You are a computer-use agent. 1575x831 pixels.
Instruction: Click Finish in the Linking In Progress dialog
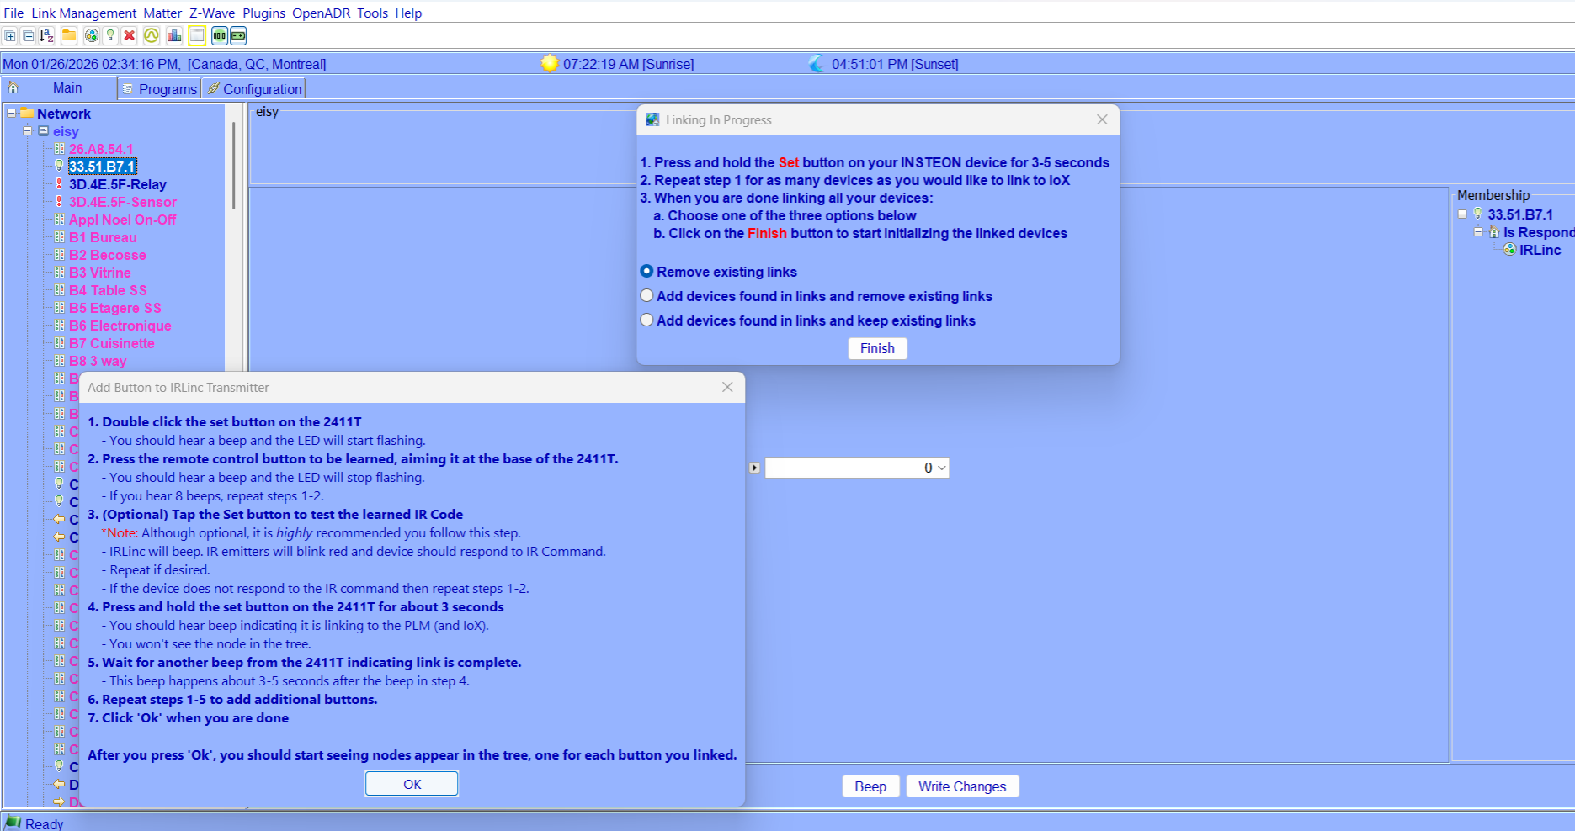click(877, 348)
